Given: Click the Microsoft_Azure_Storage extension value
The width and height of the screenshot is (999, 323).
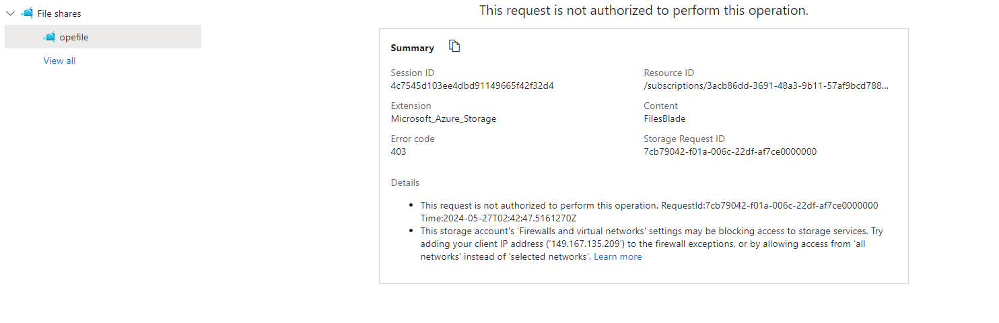Looking at the screenshot, I should click(443, 118).
